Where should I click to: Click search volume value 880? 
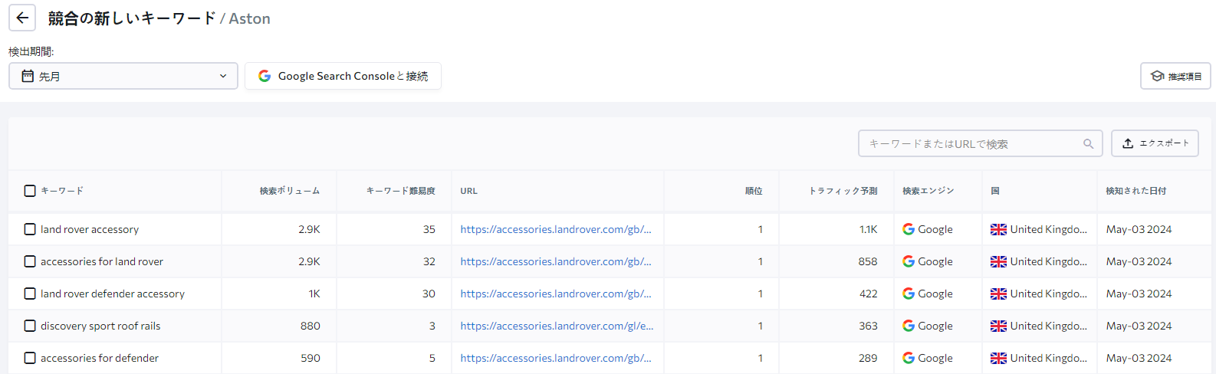coord(311,326)
